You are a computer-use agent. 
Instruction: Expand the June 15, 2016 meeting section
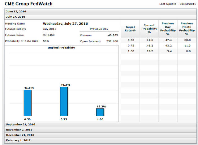point(16,11)
